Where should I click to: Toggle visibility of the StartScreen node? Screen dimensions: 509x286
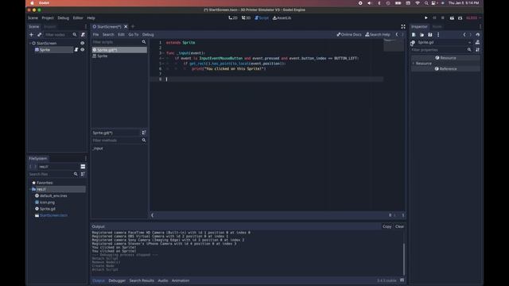(x=83, y=43)
